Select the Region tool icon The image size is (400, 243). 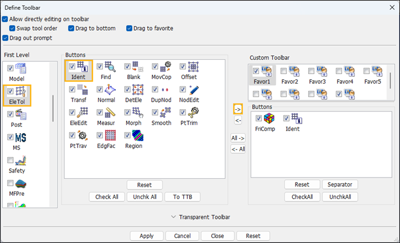(137, 136)
